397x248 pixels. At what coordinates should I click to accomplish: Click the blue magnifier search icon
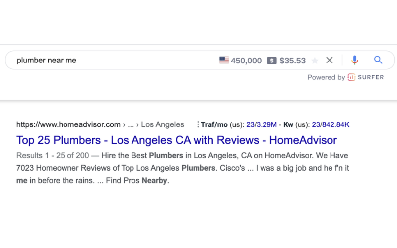[x=378, y=60]
